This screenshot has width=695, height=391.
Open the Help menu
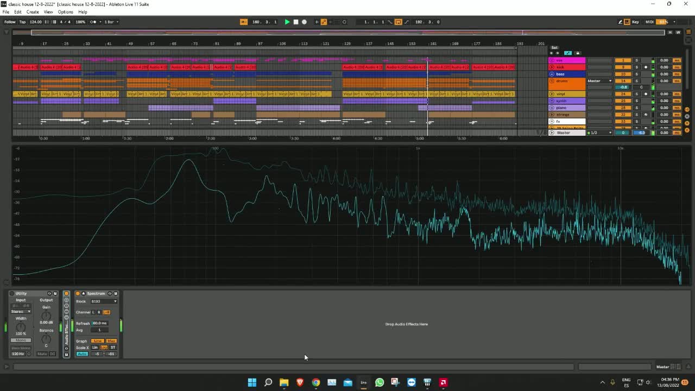tap(83, 12)
